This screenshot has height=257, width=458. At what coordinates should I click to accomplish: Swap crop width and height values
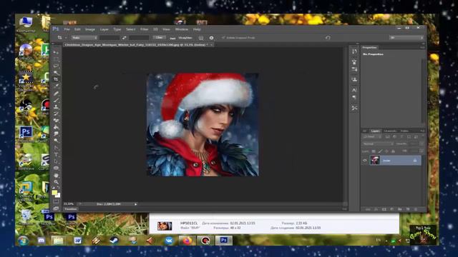click(x=125, y=38)
